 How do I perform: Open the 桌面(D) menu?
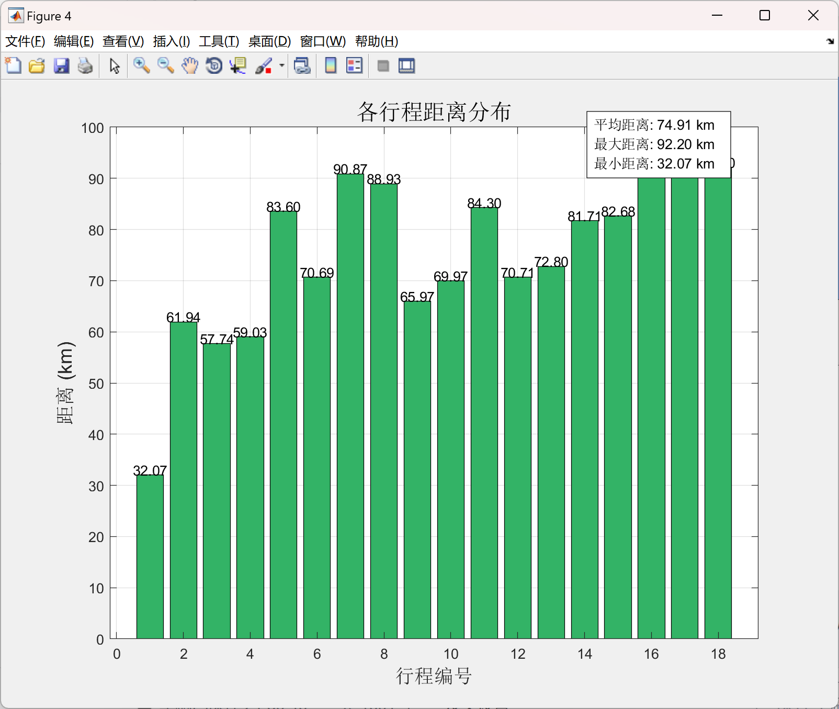pyautogui.click(x=269, y=41)
